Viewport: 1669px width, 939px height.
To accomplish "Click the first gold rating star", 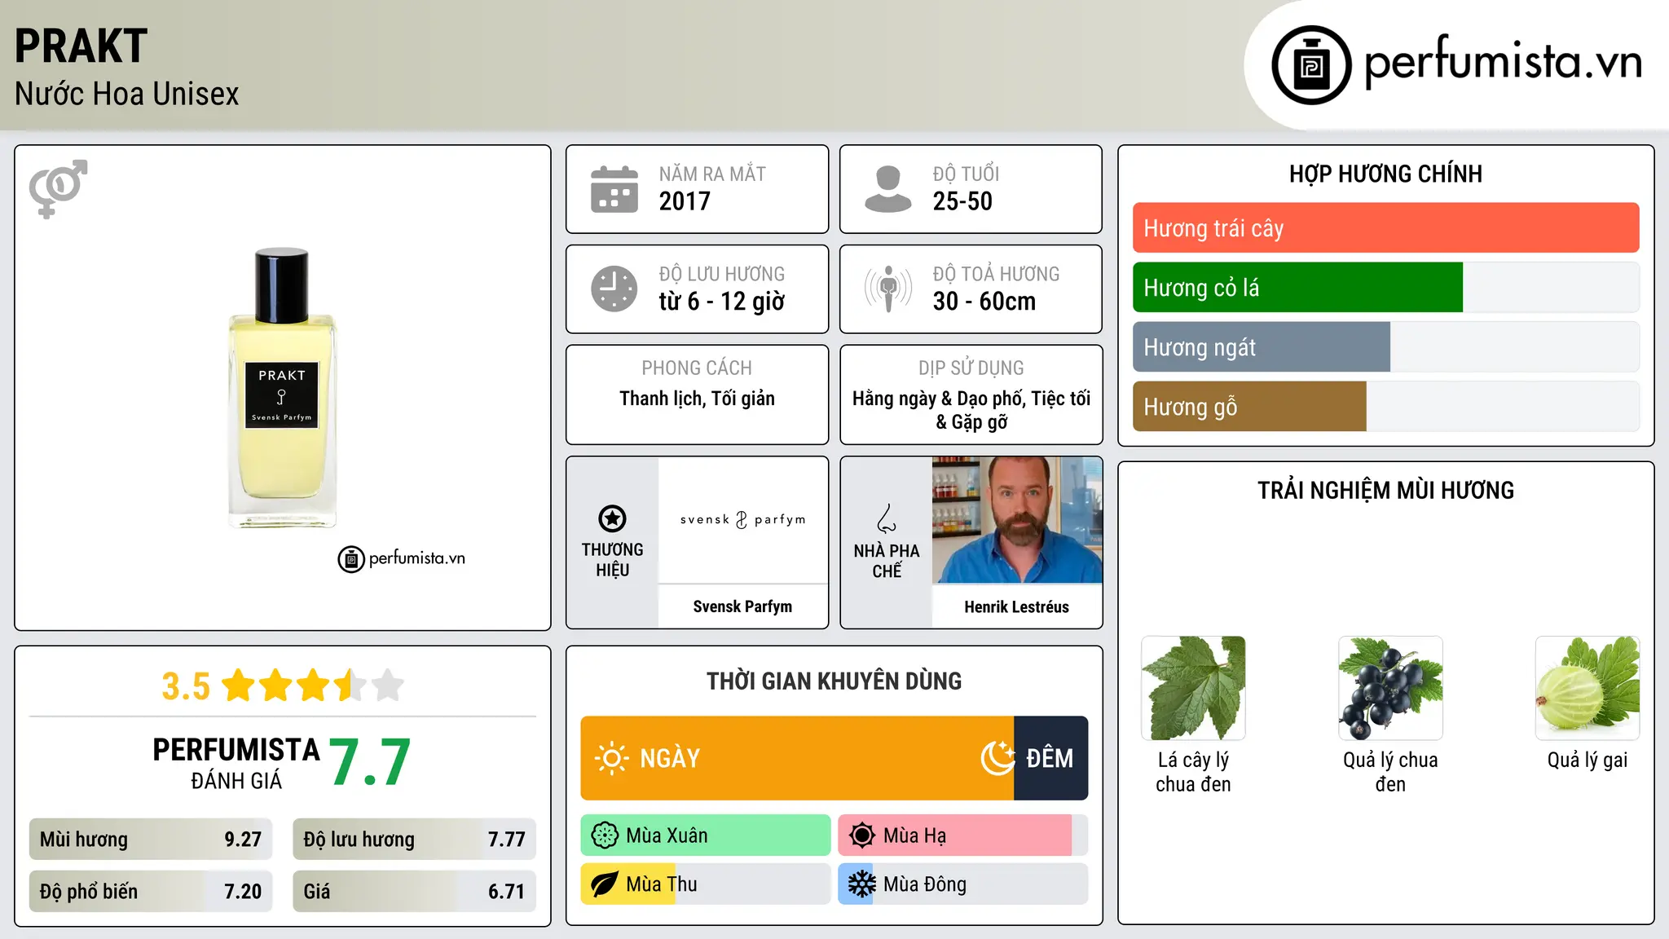I will click(239, 686).
